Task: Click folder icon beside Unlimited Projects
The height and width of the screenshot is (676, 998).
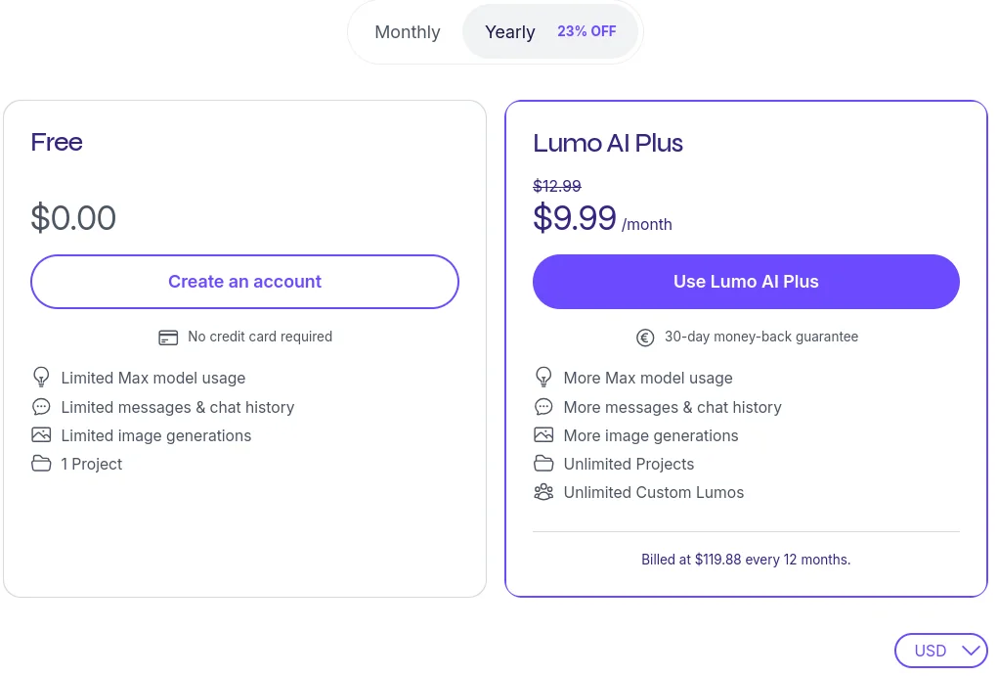Action: pos(543,463)
